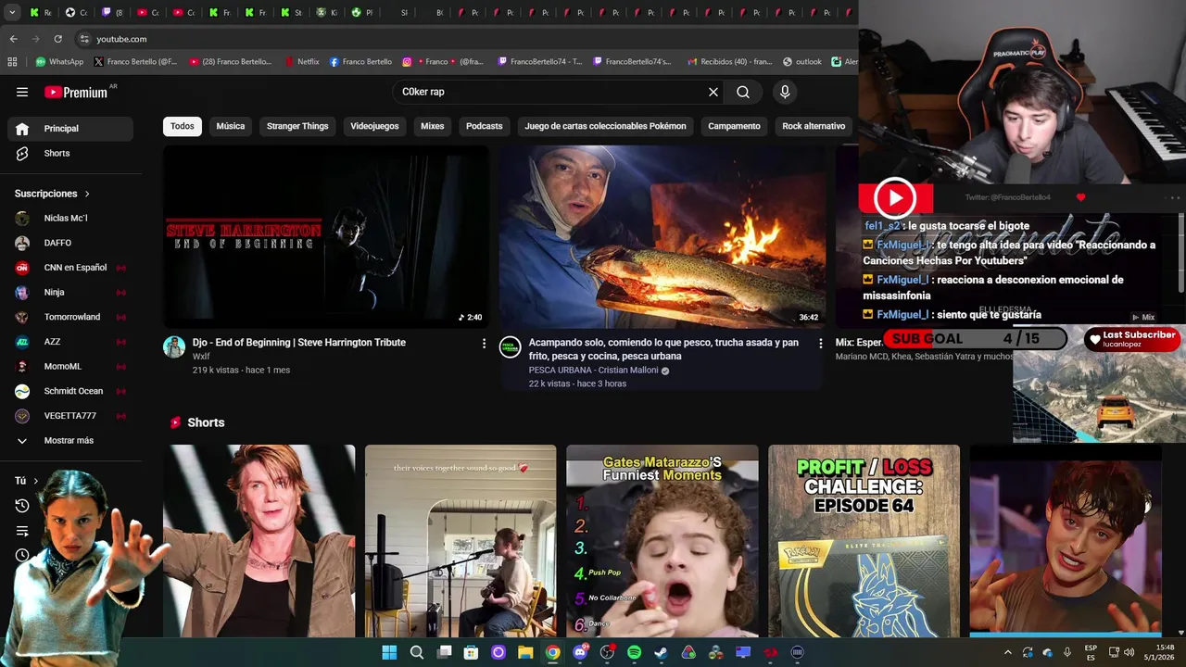Open the VEGETTA777 subscription
The height and width of the screenshot is (667, 1186).
tap(70, 416)
